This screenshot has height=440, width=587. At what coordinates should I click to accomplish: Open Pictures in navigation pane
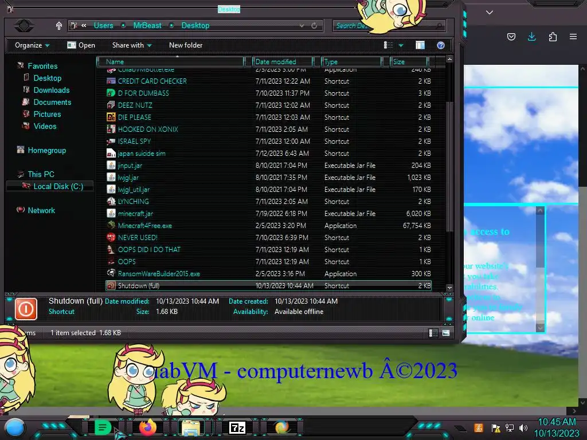(47, 114)
